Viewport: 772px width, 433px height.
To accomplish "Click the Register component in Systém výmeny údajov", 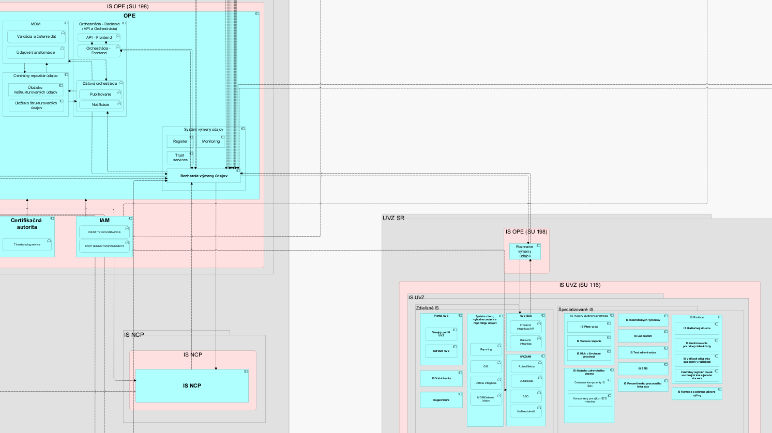I will pyautogui.click(x=180, y=141).
